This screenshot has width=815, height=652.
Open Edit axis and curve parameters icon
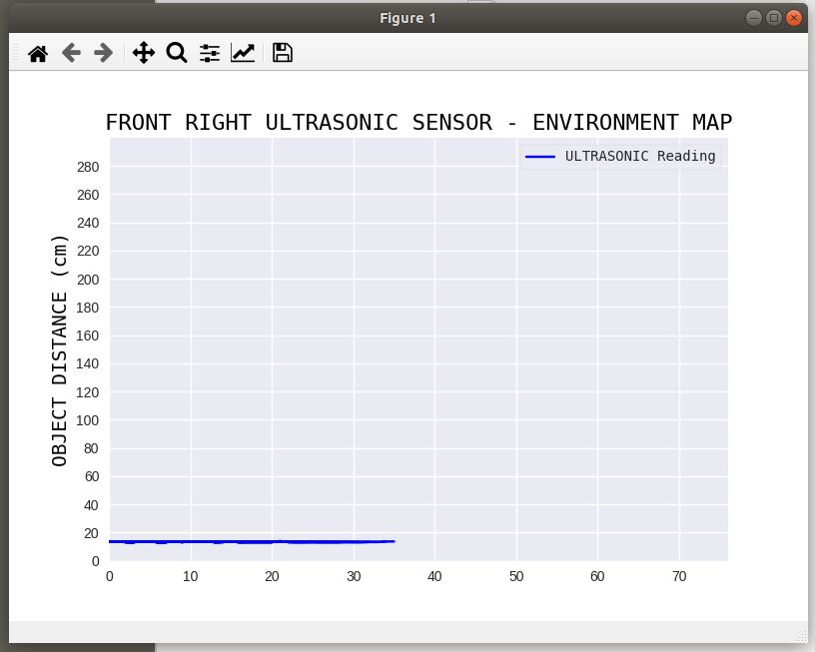(x=243, y=53)
